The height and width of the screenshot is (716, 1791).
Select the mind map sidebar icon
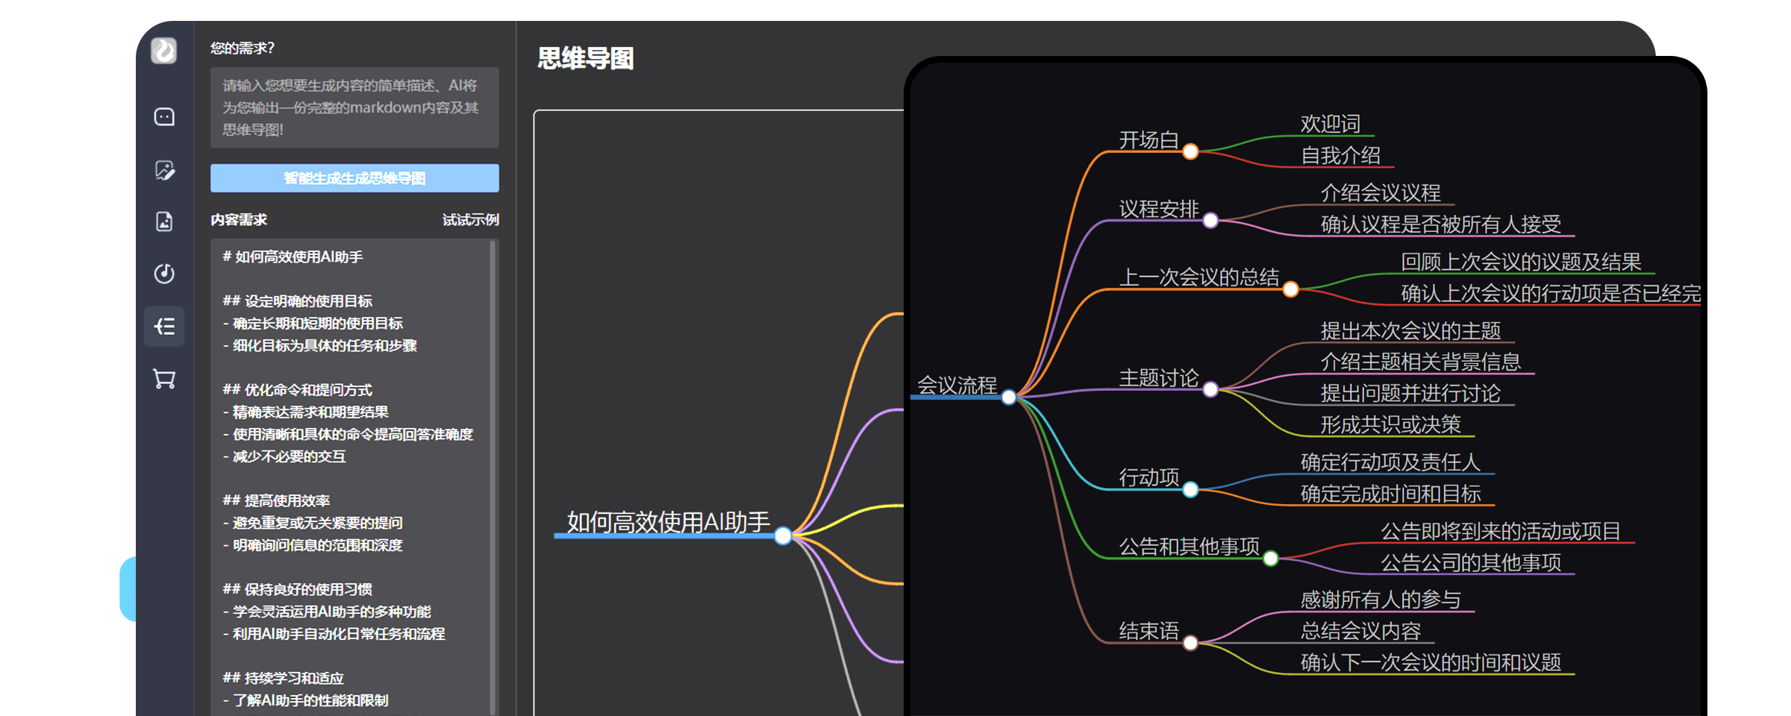click(x=164, y=327)
